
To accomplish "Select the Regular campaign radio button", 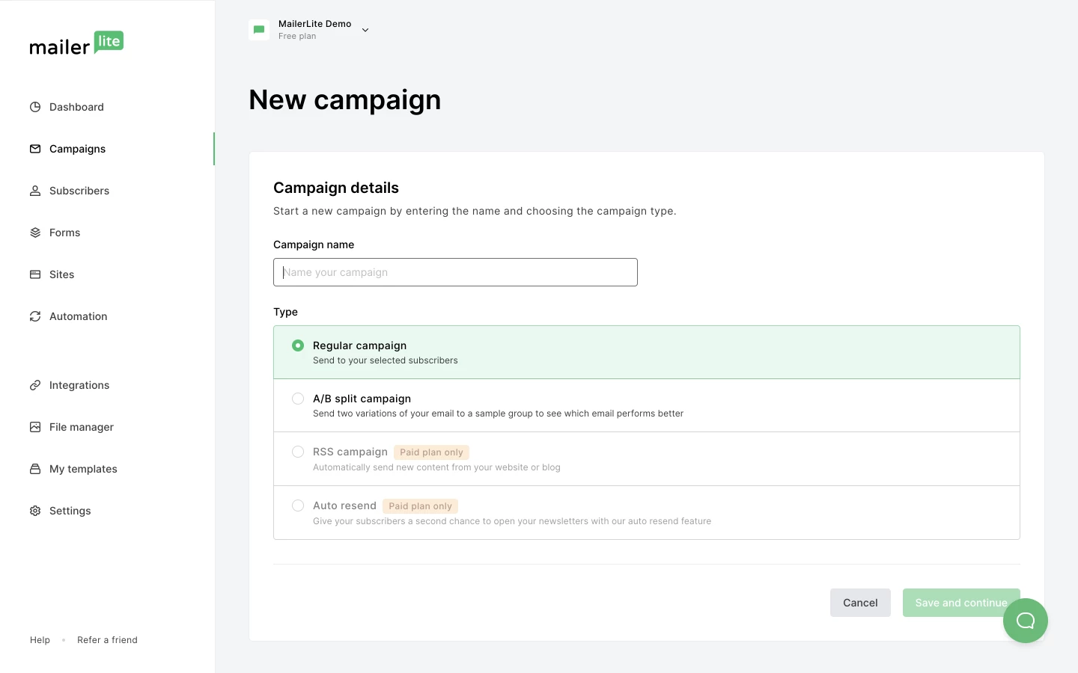I will (297, 345).
